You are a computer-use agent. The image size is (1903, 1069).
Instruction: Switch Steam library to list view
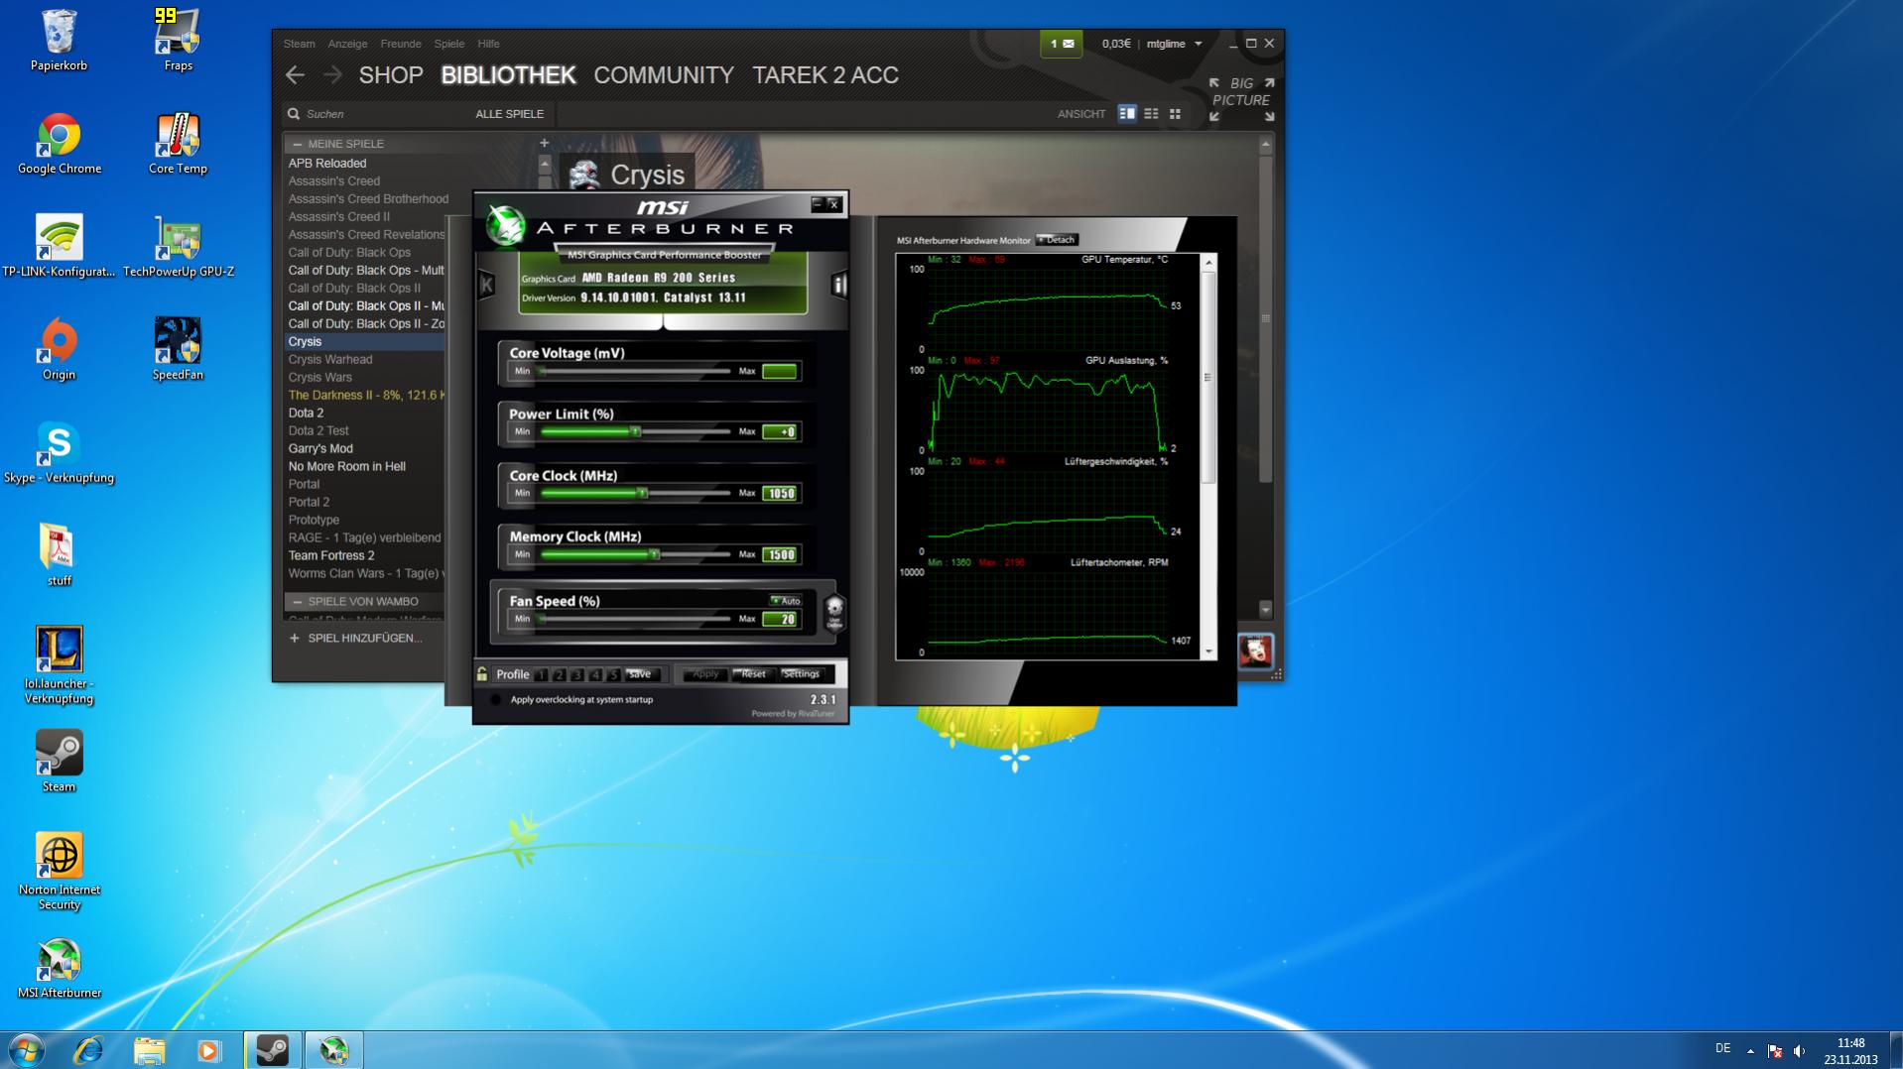tap(1151, 114)
